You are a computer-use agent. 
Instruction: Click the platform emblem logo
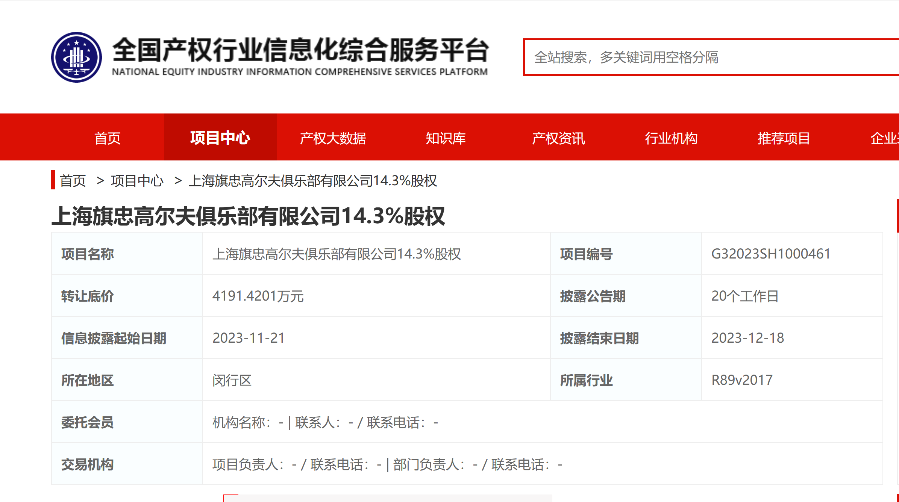[x=76, y=57]
